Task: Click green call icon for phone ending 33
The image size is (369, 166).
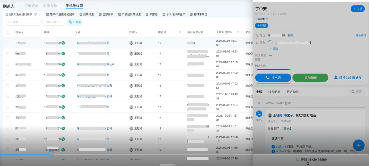Action: click(63, 96)
